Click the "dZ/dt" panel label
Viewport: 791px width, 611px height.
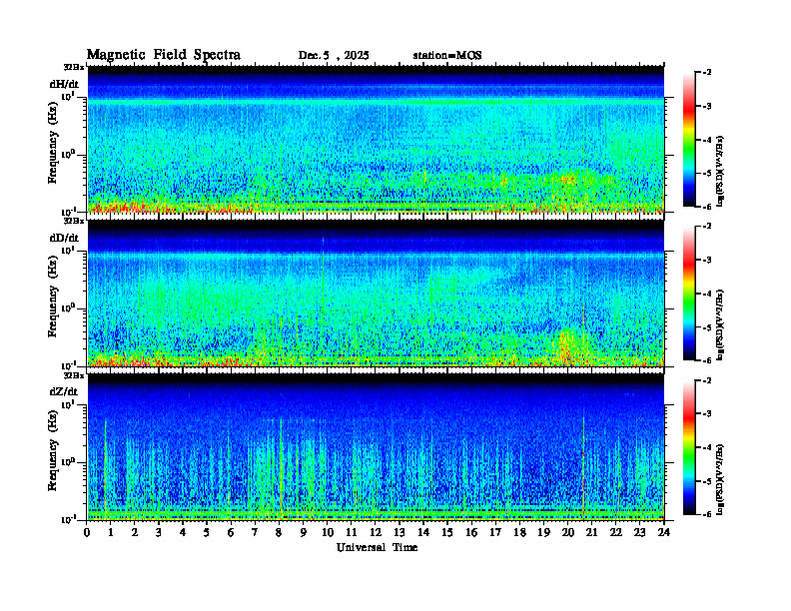click(64, 391)
